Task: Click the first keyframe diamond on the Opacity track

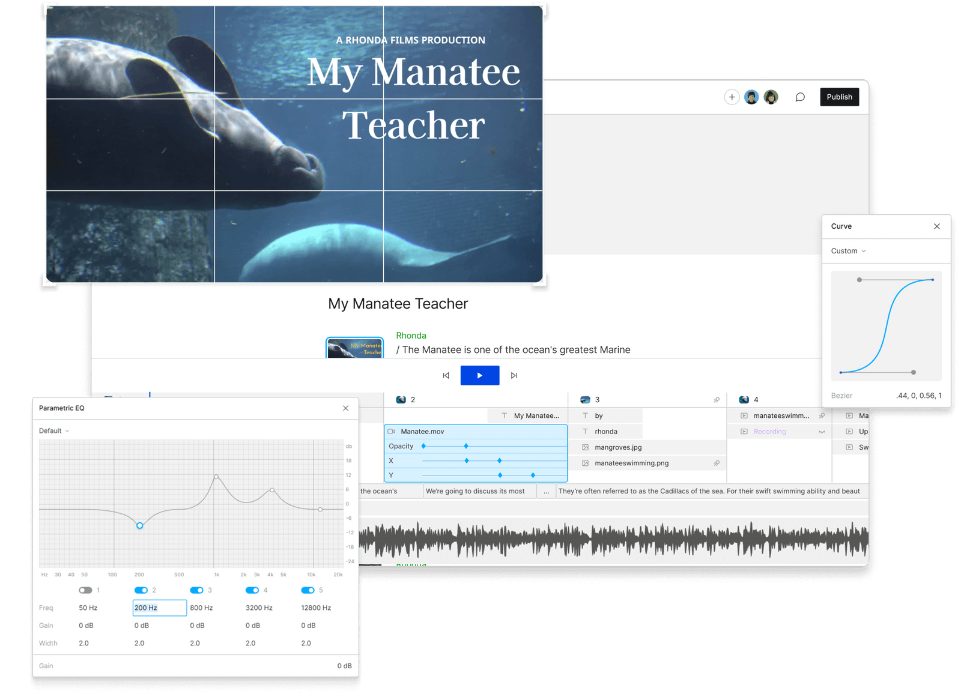Action: pyautogui.click(x=423, y=446)
